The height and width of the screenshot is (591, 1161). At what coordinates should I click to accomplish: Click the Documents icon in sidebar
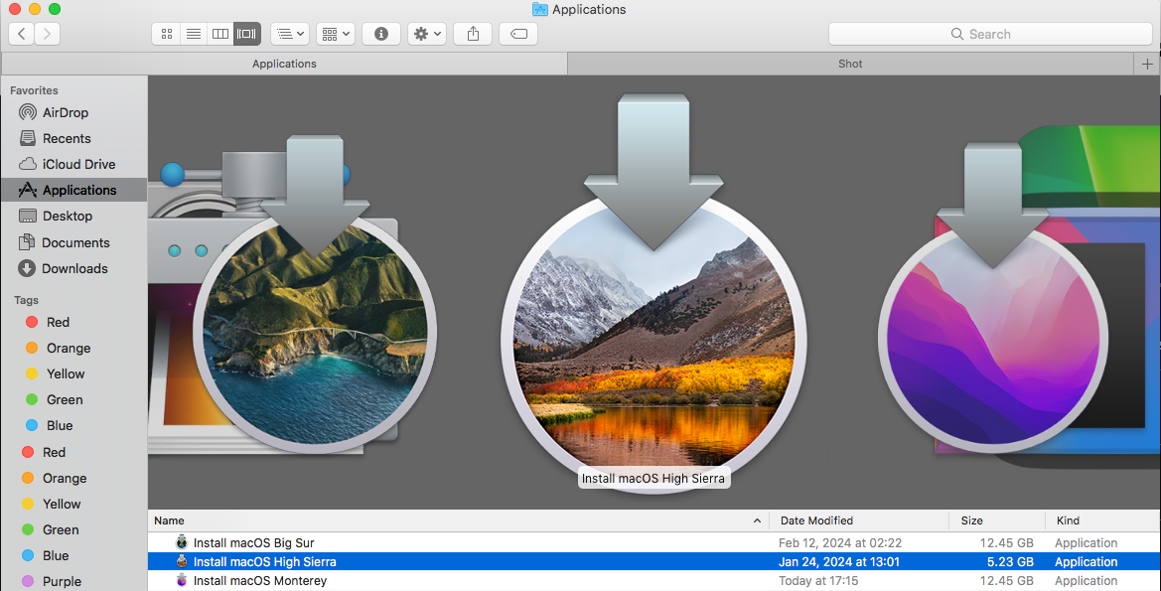[x=27, y=242]
